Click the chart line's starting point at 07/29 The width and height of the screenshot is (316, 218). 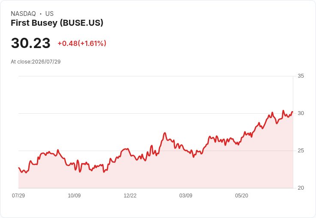[x=19, y=168]
